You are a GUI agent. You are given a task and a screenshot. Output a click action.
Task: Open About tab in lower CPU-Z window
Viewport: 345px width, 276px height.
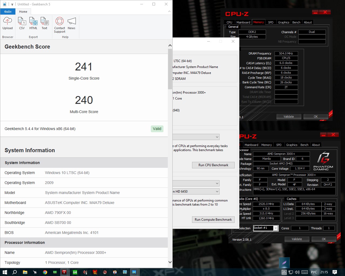coord(316,145)
